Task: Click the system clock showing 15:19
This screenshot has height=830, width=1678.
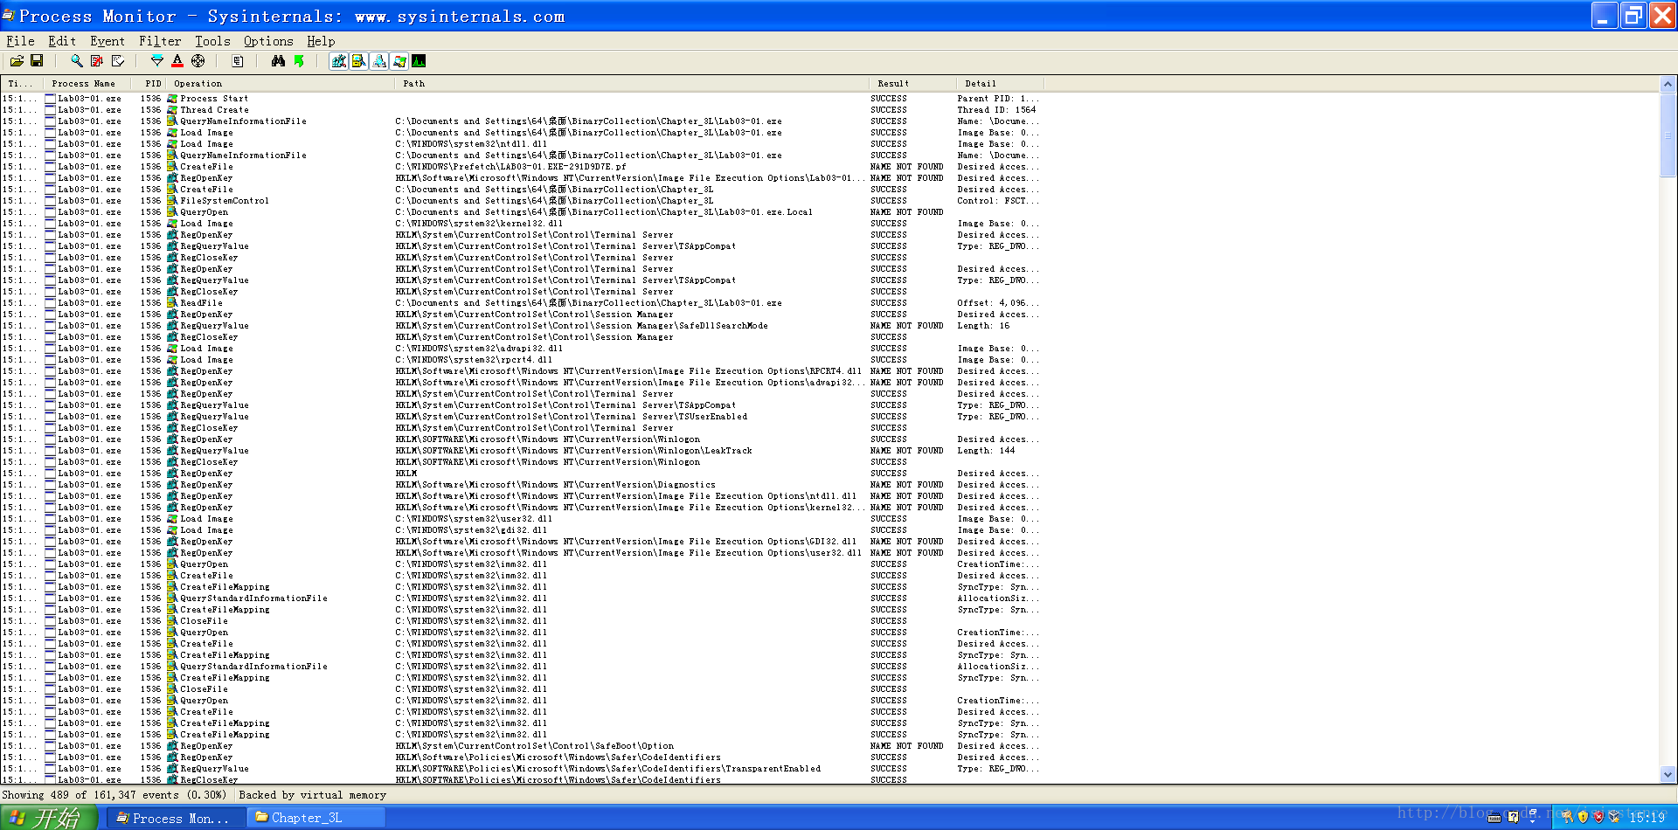Action: [1647, 818]
